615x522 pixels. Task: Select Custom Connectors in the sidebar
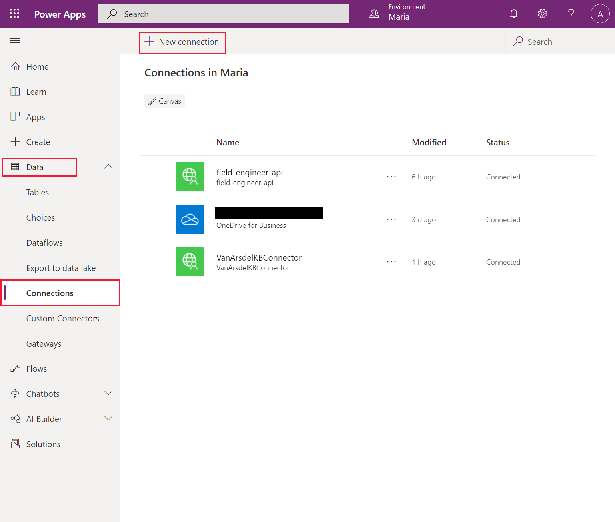click(62, 318)
